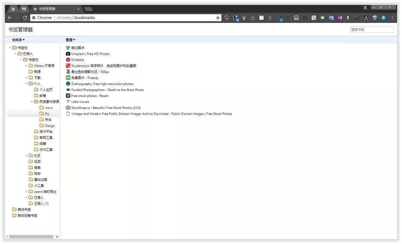Open the 文件夹 dropdown menu
This screenshot has width=402, height=244.
18,40
